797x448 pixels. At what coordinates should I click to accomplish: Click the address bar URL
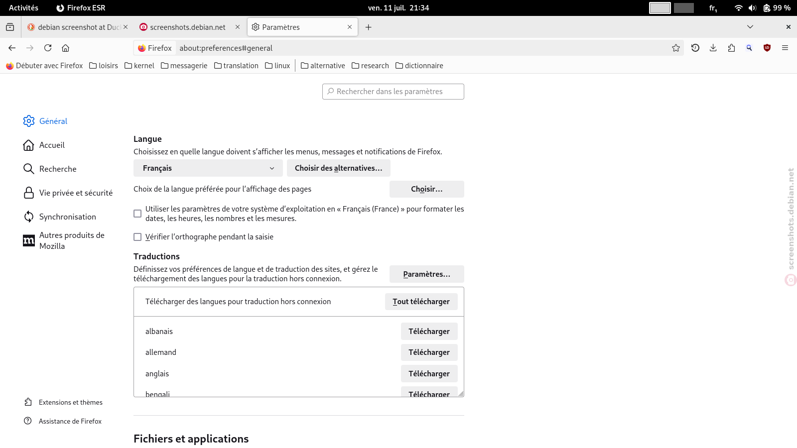[226, 48]
